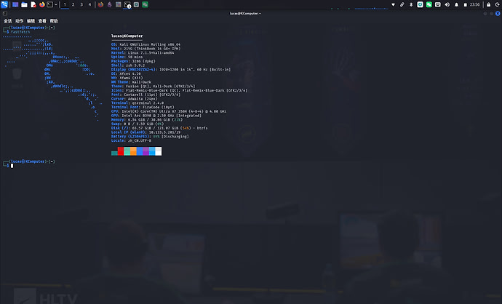Open the 动作 menu
The width and height of the screenshot is (502, 304).
19,21
